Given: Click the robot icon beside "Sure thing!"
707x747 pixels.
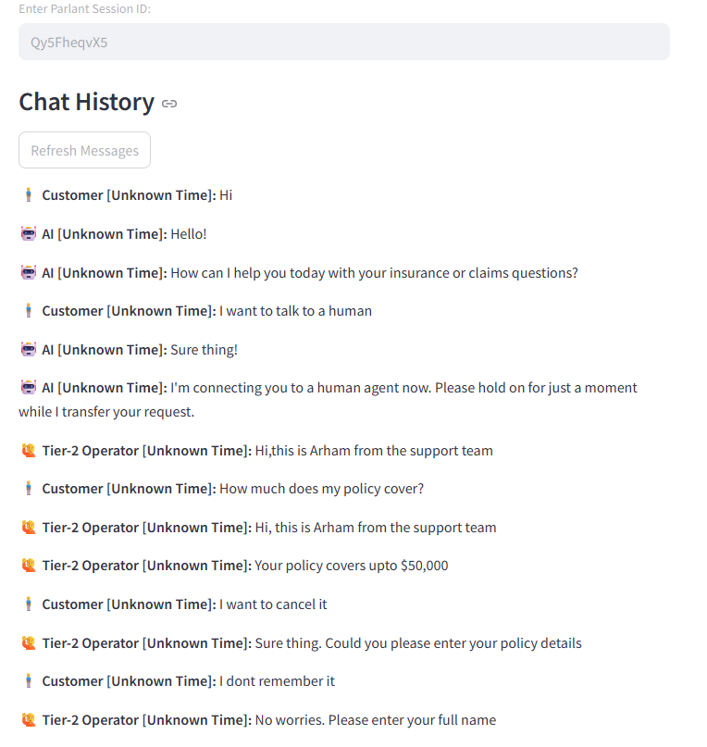Looking at the screenshot, I should click(x=29, y=350).
